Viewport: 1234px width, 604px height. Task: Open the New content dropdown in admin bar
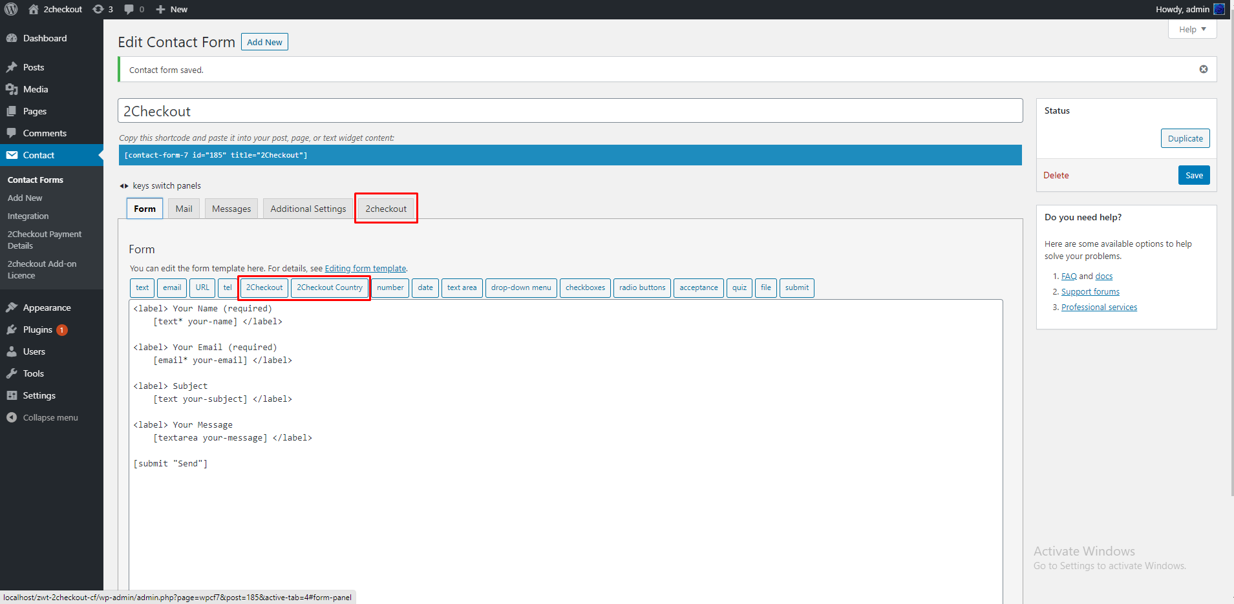(x=172, y=9)
